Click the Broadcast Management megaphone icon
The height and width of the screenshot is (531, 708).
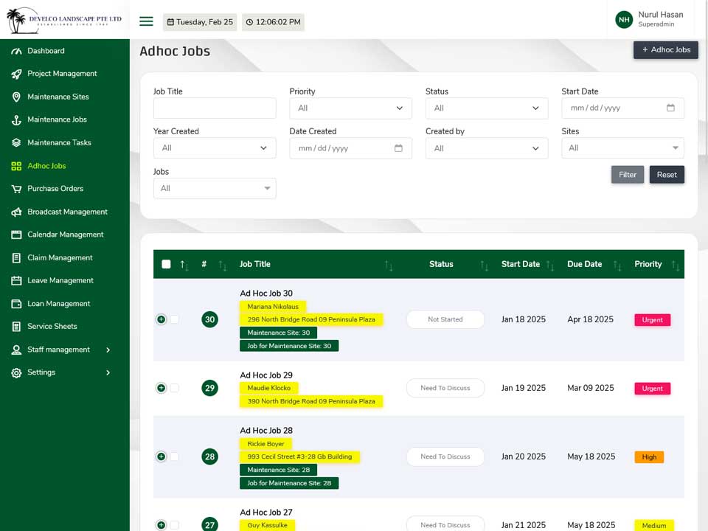coord(16,212)
